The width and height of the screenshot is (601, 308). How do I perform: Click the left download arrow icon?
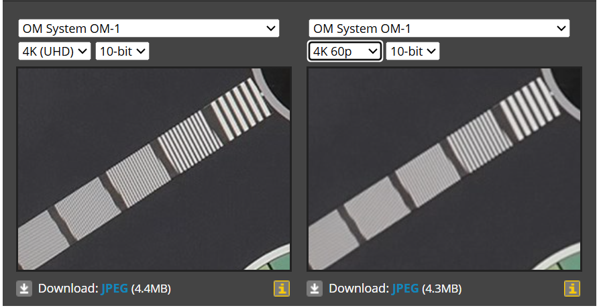tap(24, 289)
